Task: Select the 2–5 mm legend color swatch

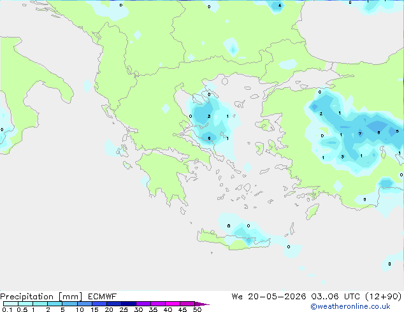Action: coord(55,304)
